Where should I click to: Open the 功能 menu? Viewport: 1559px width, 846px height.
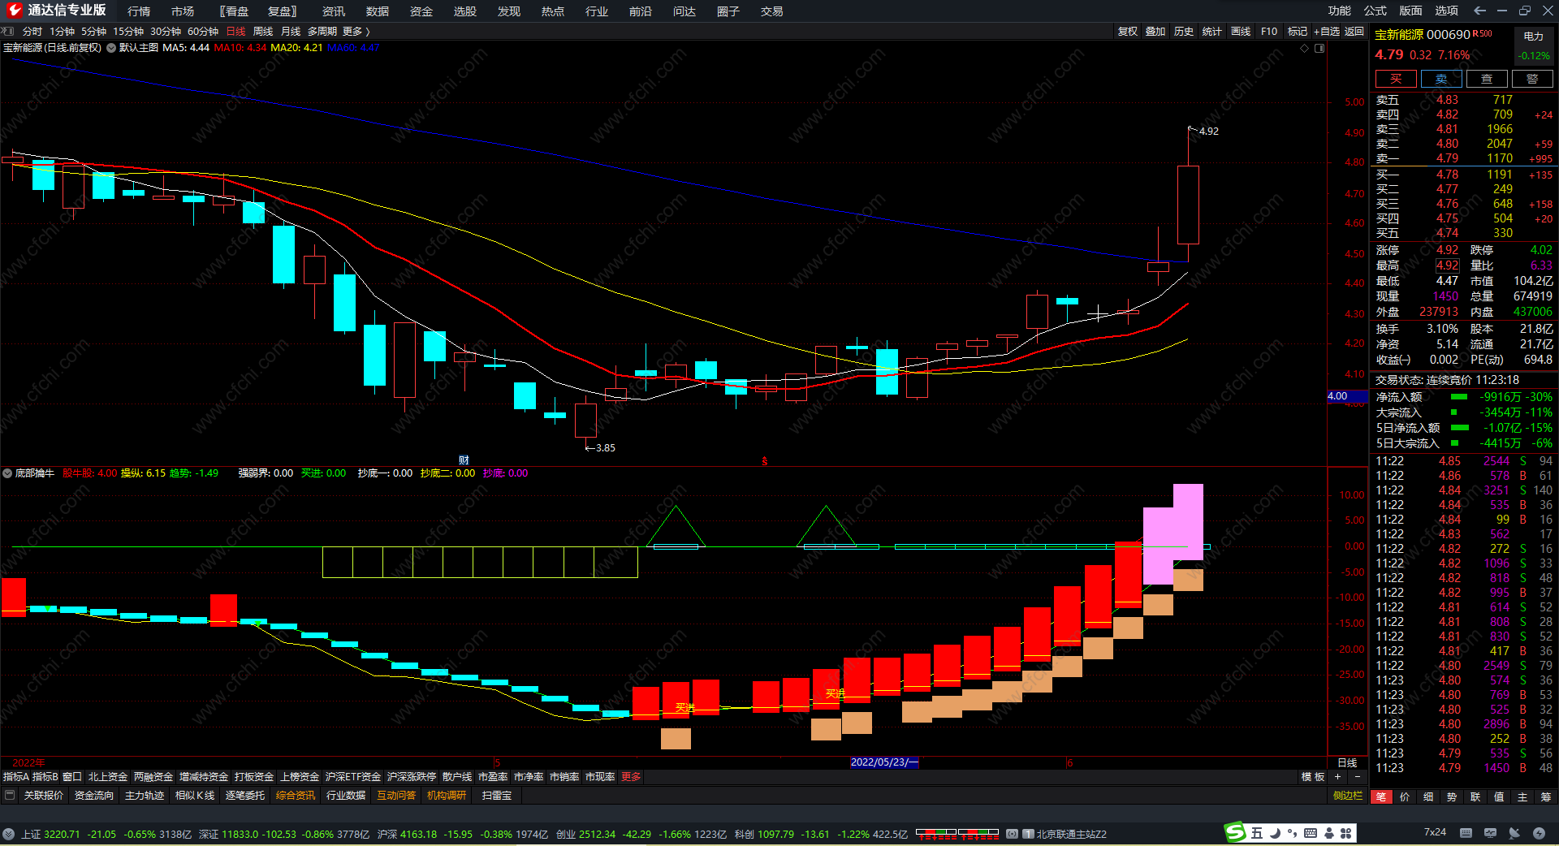[1340, 11]
